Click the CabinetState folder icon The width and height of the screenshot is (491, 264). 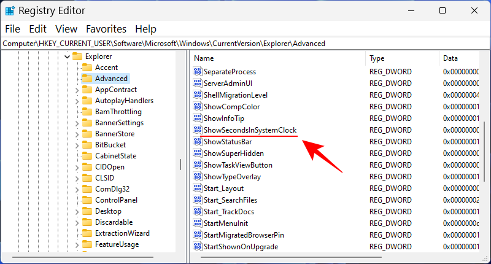(x=87, y=156)
